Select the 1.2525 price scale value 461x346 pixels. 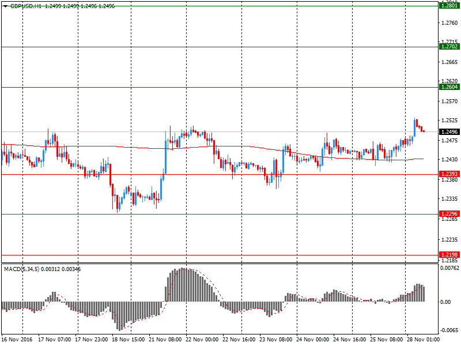coord(450,121)
